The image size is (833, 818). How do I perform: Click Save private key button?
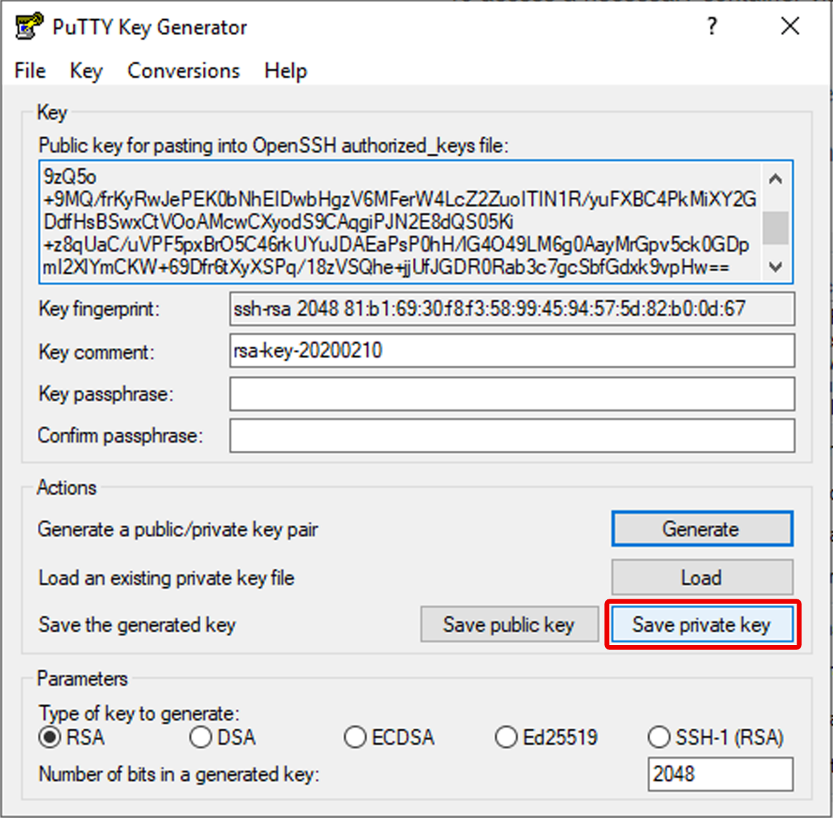702,625
